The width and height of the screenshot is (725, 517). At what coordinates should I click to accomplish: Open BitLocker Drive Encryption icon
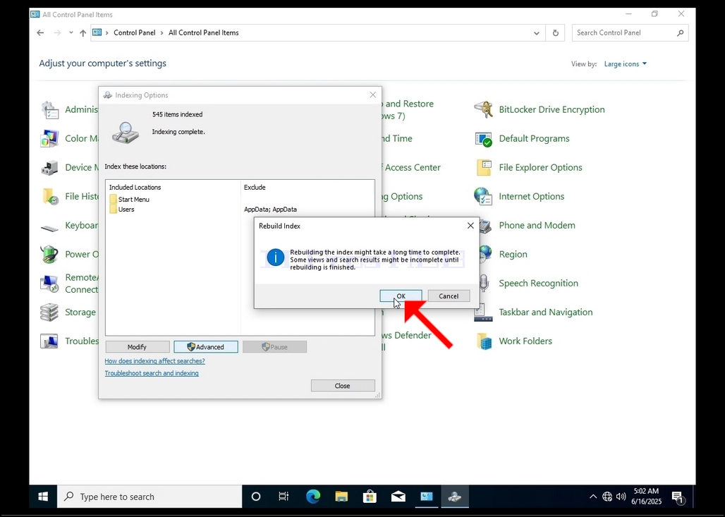[x=484, y=109]
